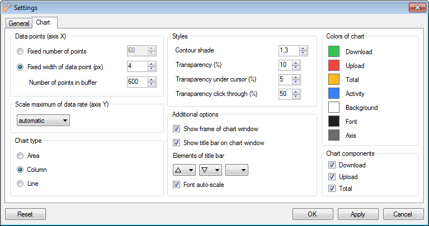Click the black Font color swatch
The image size is (429, 226).
(x=334, y=122)
